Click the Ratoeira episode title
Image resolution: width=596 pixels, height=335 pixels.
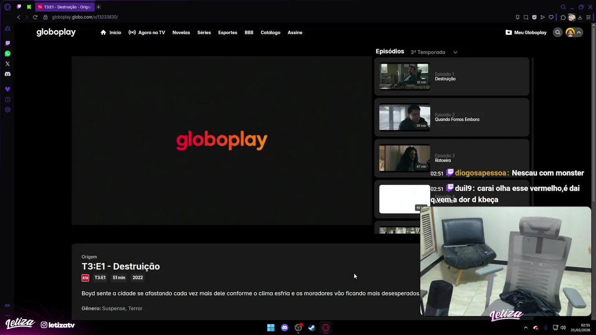(443, 161)
